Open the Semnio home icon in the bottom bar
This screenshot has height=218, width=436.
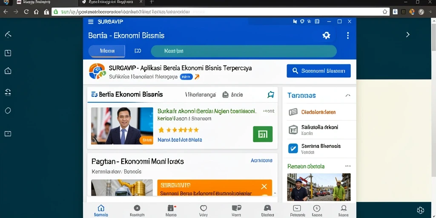pyautogui.click(x=101, y=211)
